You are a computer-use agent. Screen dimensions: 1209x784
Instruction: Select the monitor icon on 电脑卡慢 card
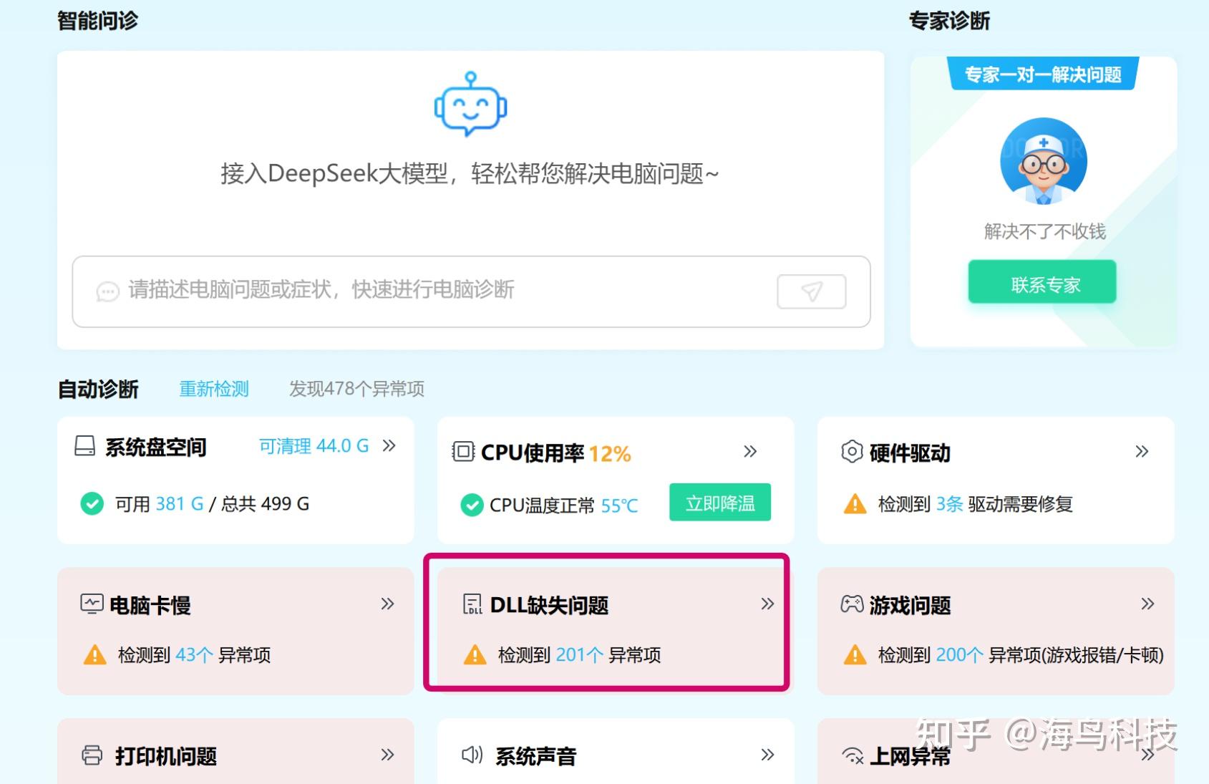point(92,603)
